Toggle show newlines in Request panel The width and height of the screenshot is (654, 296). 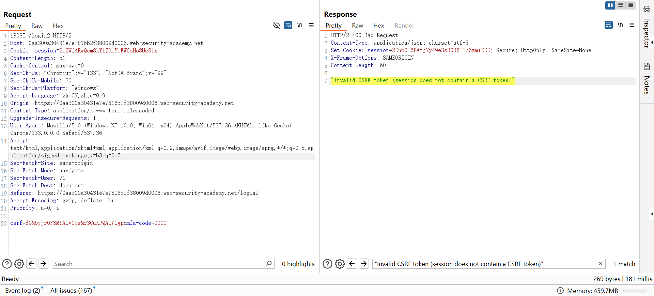point(300,25)
